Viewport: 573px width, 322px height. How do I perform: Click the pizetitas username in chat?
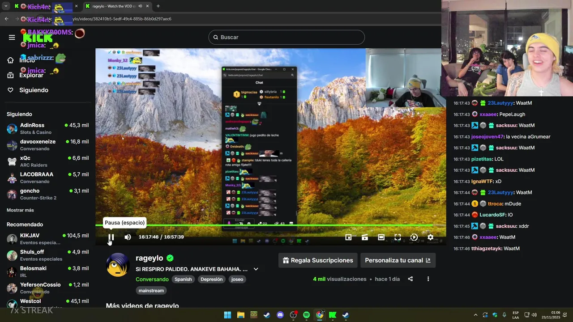click(482, 159)
